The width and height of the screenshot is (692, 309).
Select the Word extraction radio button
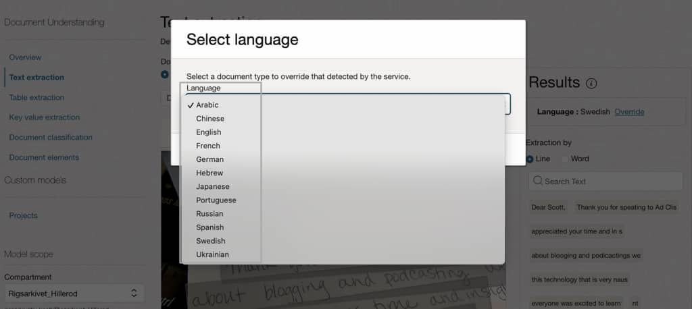(x=565, y=159)
